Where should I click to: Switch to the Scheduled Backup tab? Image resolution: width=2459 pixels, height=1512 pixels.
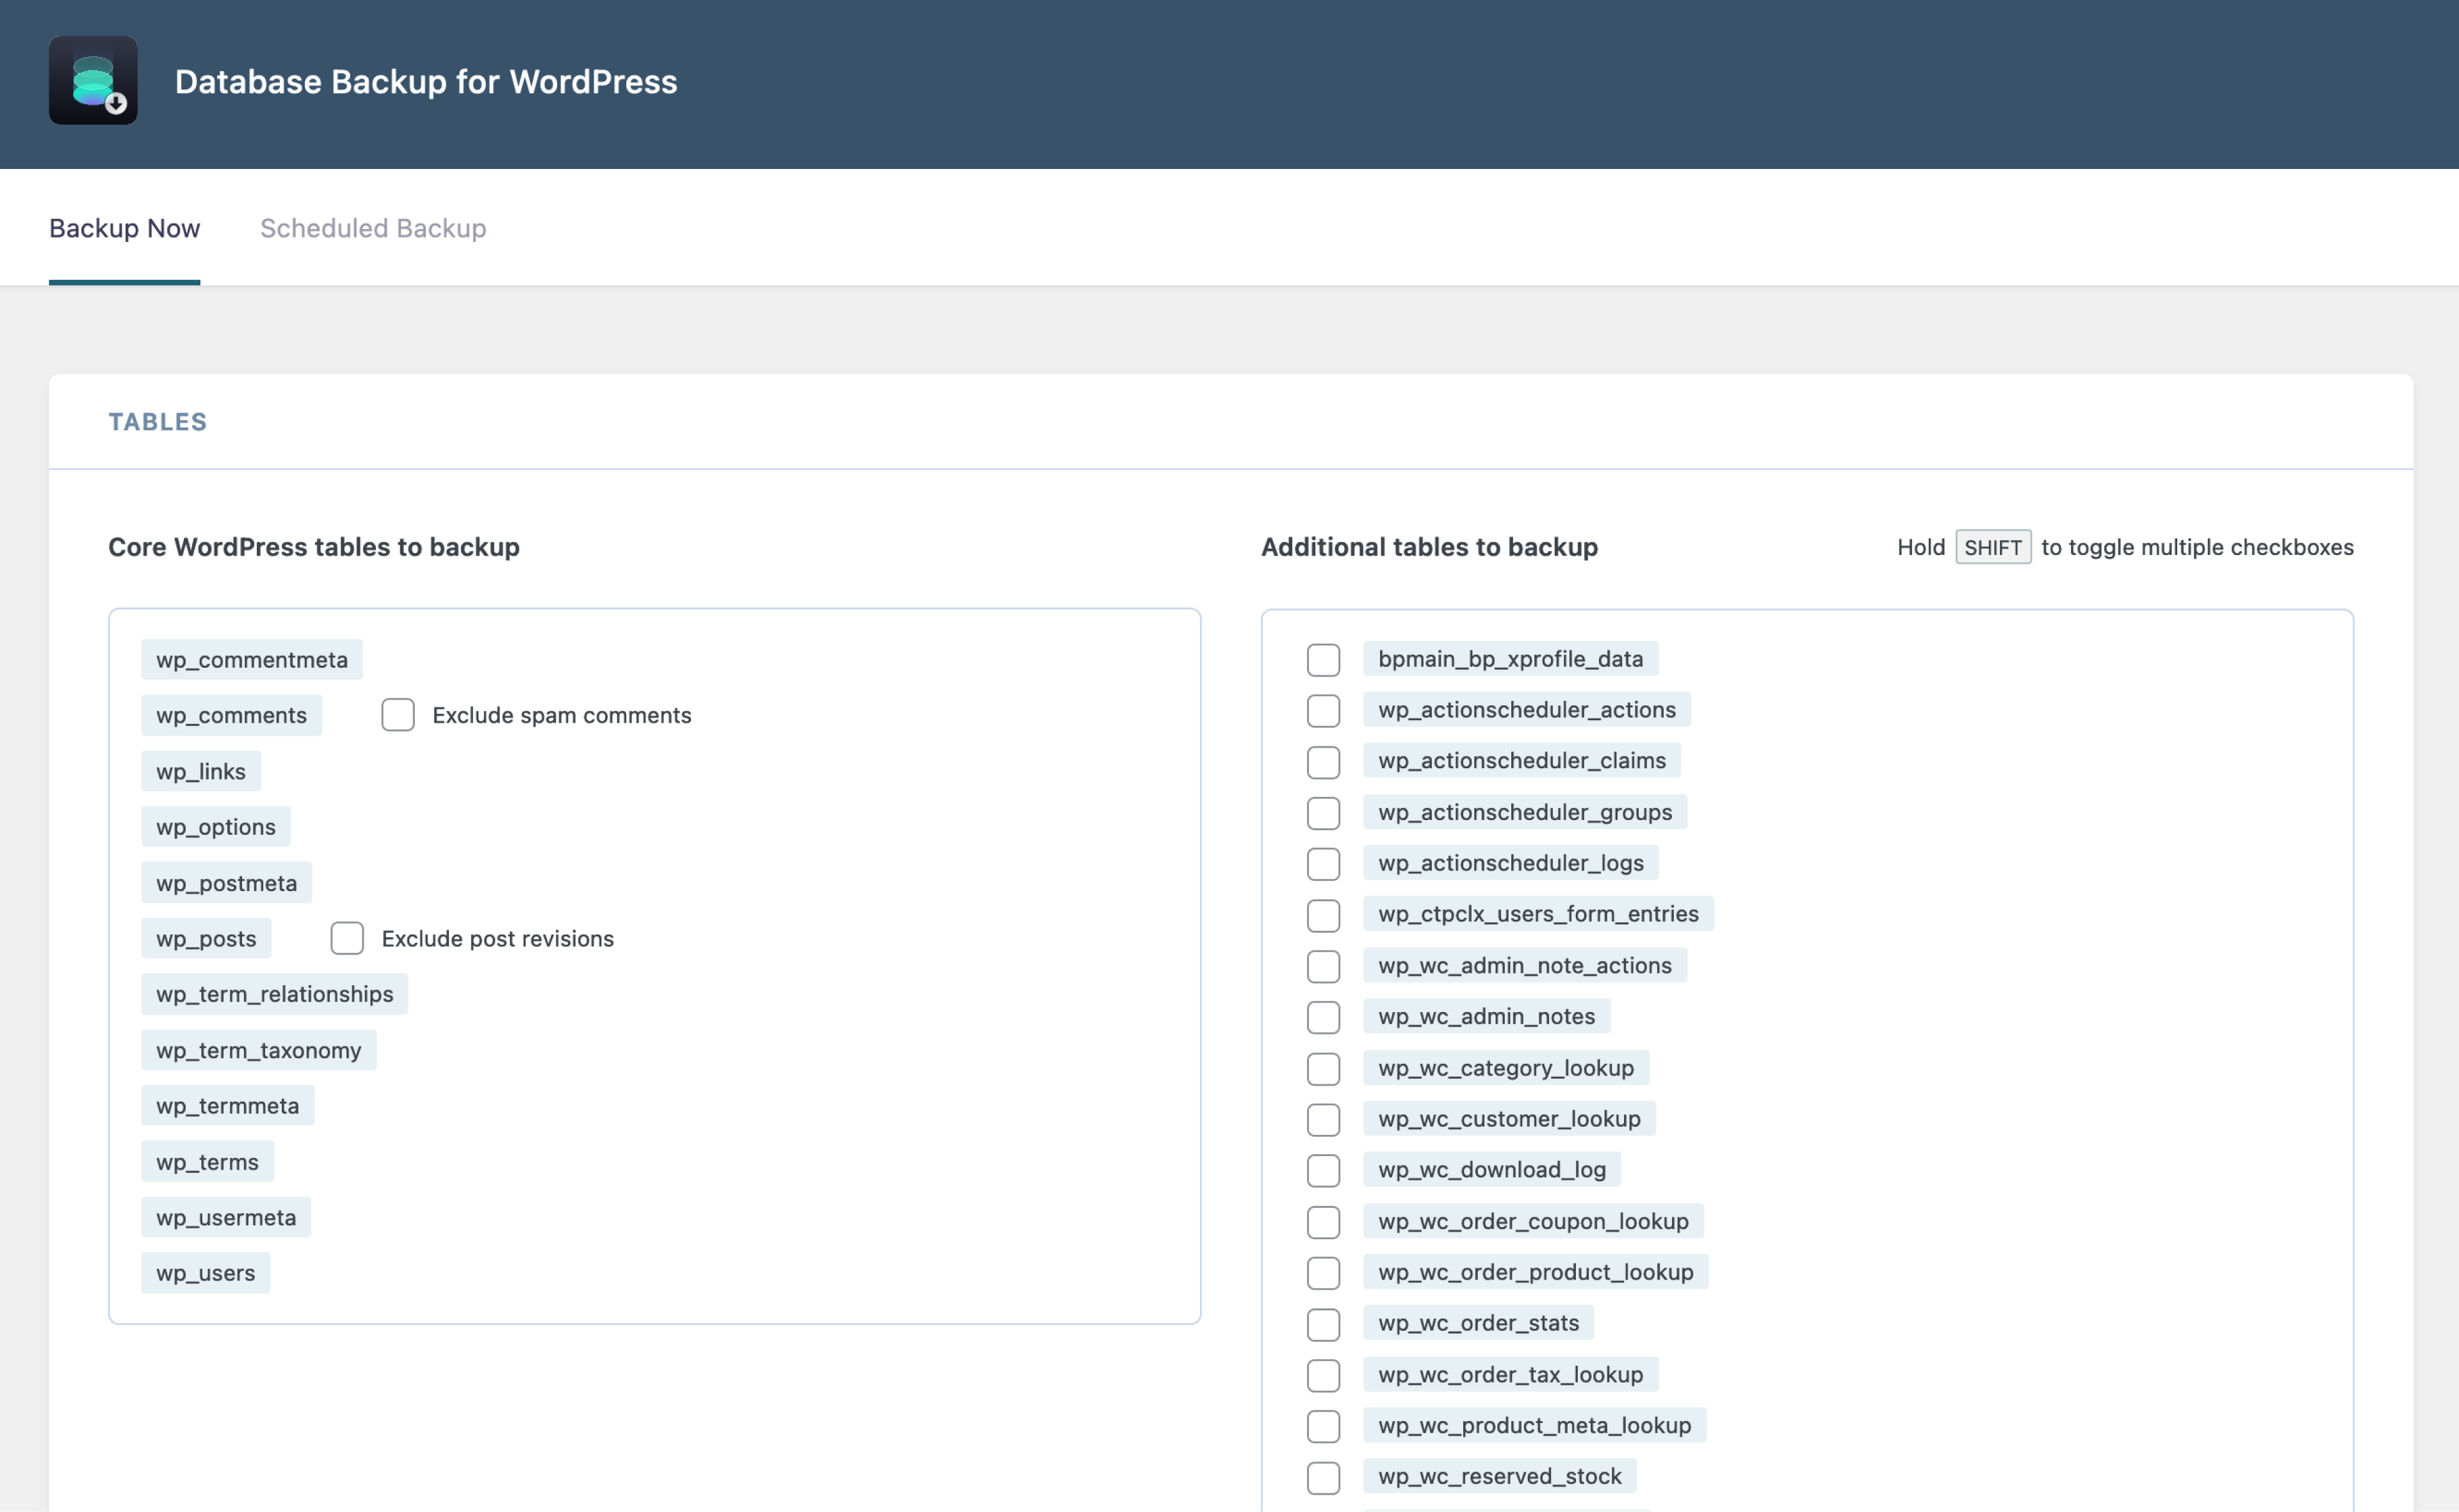click(x=373, y=228)
